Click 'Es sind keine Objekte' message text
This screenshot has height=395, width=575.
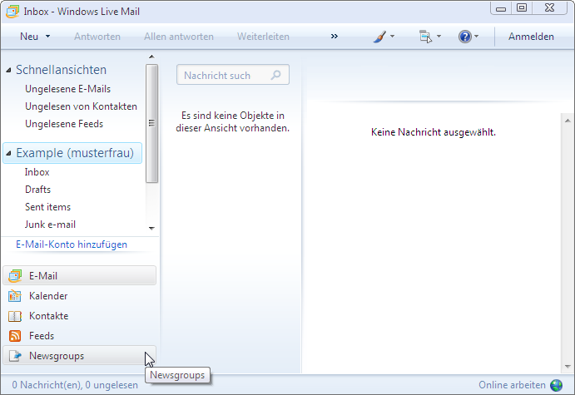[x=232, y=122]
